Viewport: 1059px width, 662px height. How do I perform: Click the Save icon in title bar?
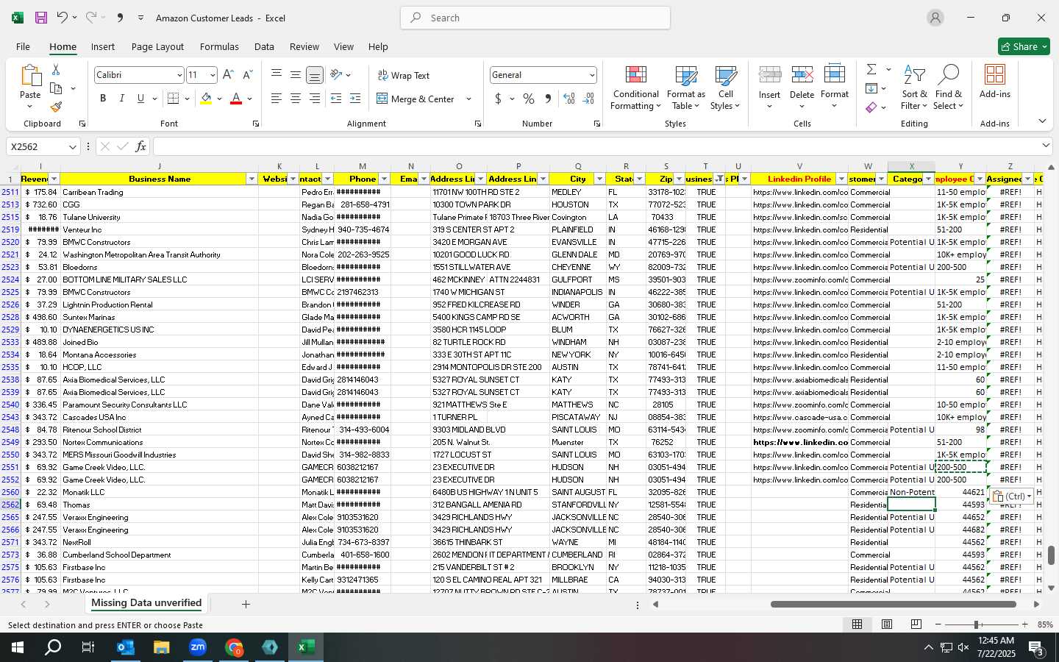(41, 18)
